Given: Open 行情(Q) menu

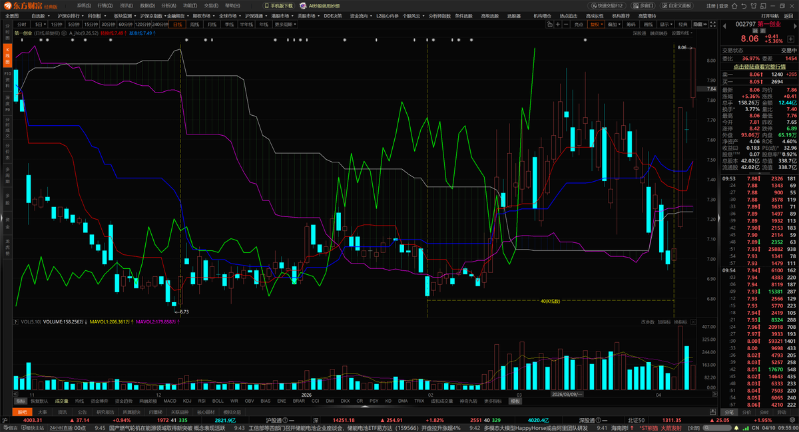Looking at the screenshot, I should 105,5.
